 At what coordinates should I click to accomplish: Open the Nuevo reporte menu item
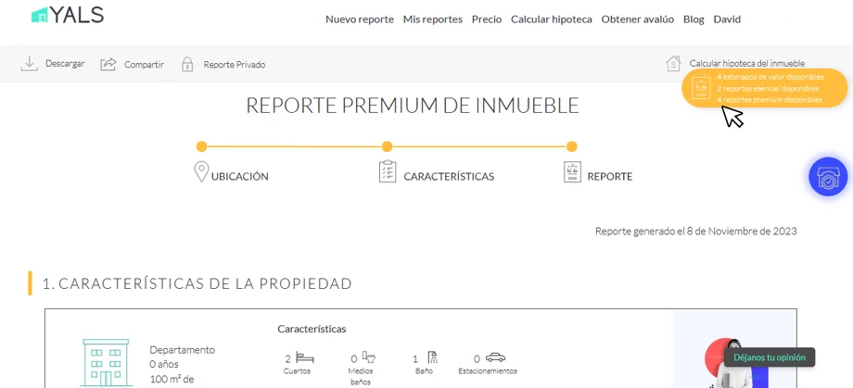[359, 19]
